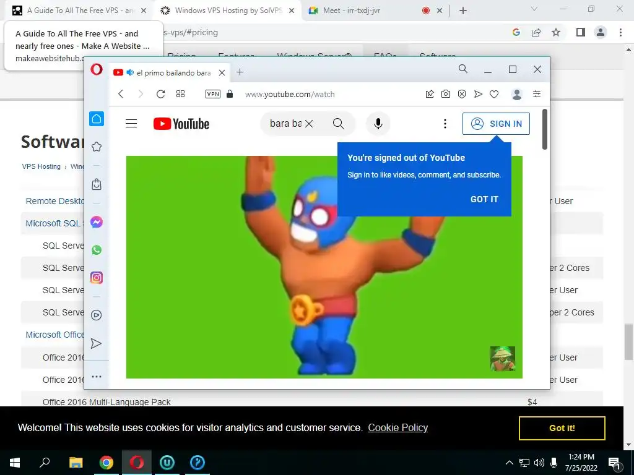The height and width of the screenshot is (475, 634).
Task: Show hidden tray icons chevron
Action: point(510,463)
